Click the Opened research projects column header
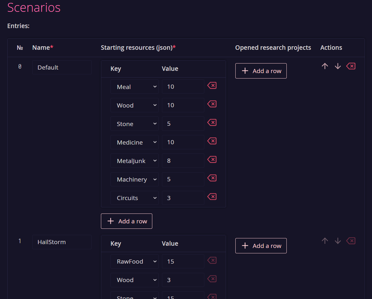This screenshot has width=372, height=299. [x=273, y=48]
